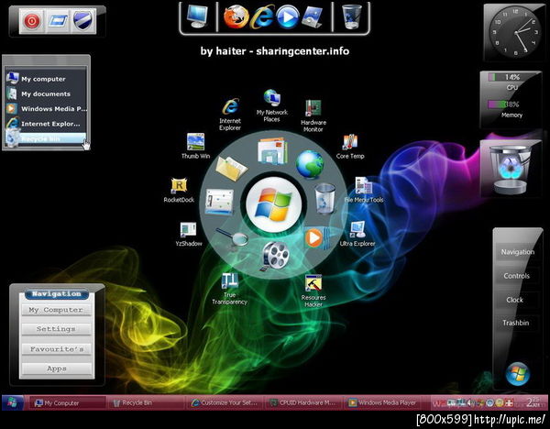Click the orange play icon in circular dock
The image size is (550, 429).
(315, 237)
